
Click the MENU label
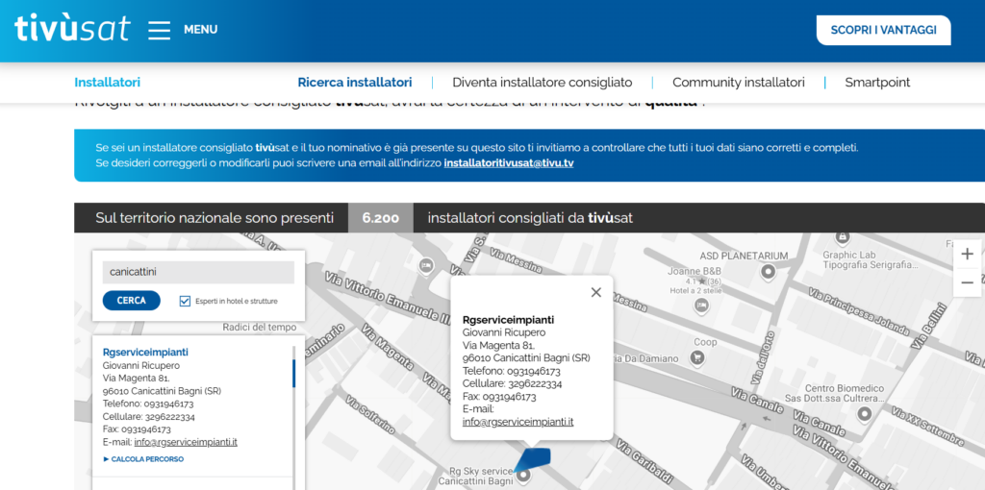tap(200, 30)
